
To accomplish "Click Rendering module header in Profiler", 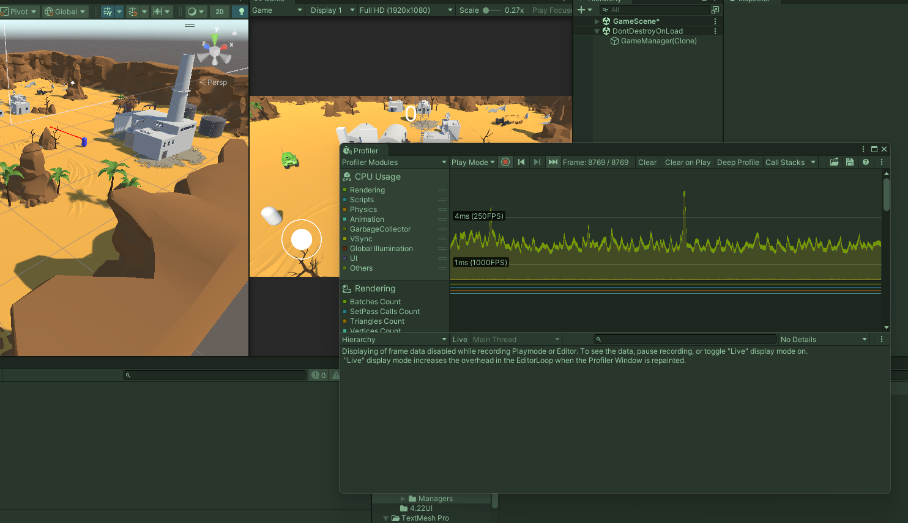I will pyautogui.click(x=374, y=288).
